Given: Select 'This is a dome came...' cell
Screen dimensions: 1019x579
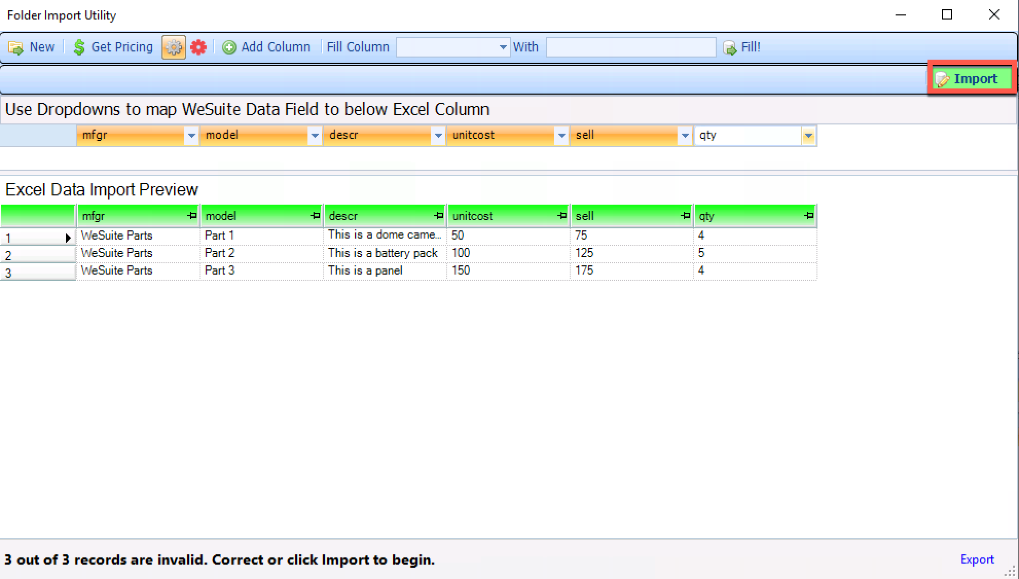Looking at the screenshot, I should click(385, 236).
